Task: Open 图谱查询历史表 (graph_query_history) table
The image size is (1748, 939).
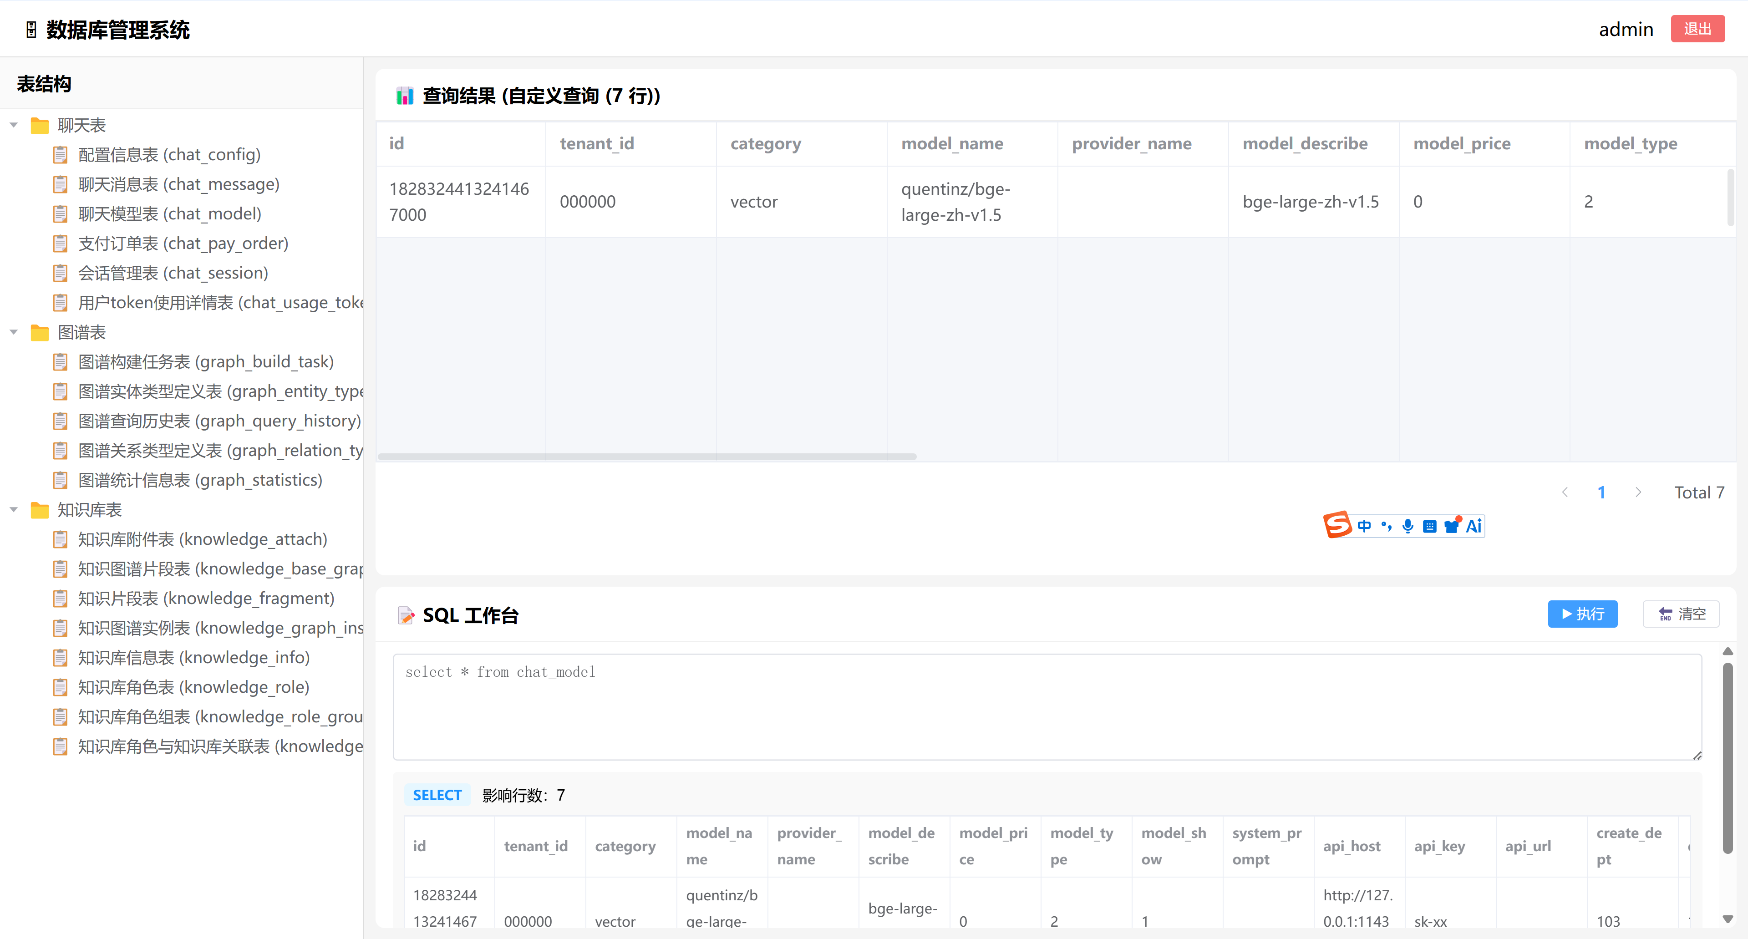Action: 219,421
